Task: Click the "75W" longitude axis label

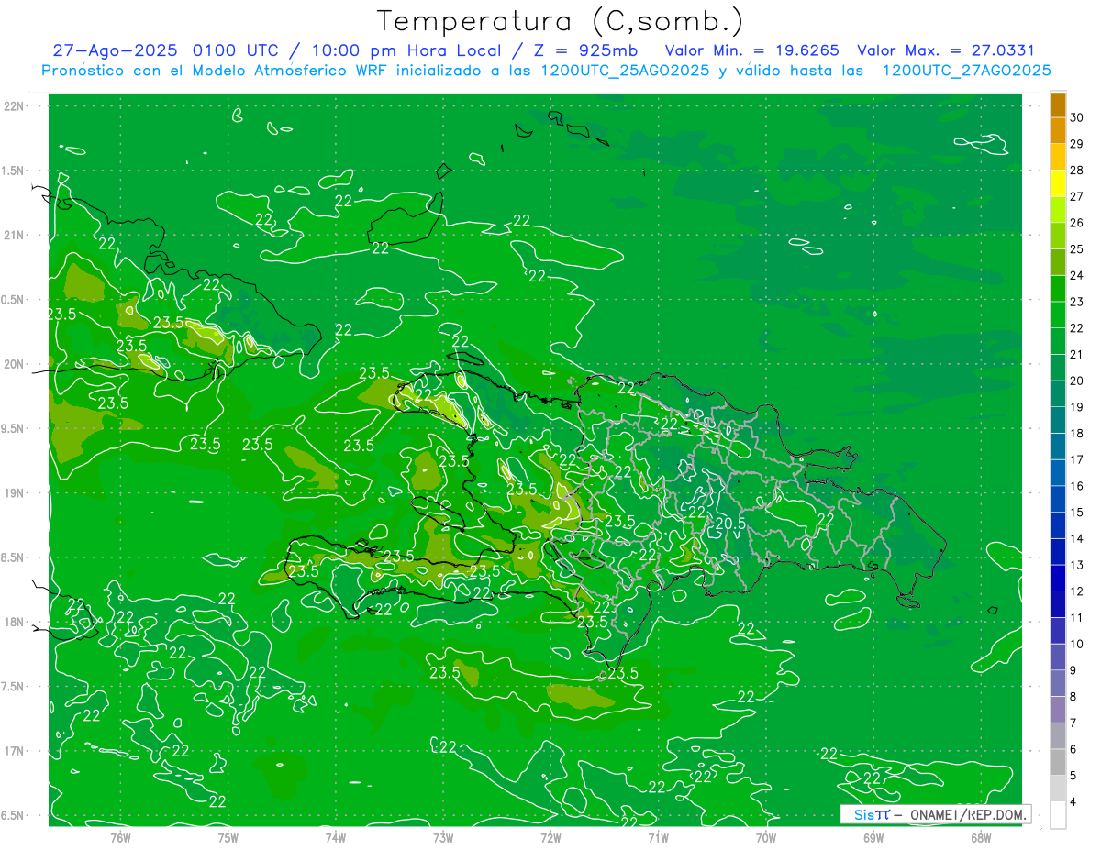Action: (x=228, y=838)
